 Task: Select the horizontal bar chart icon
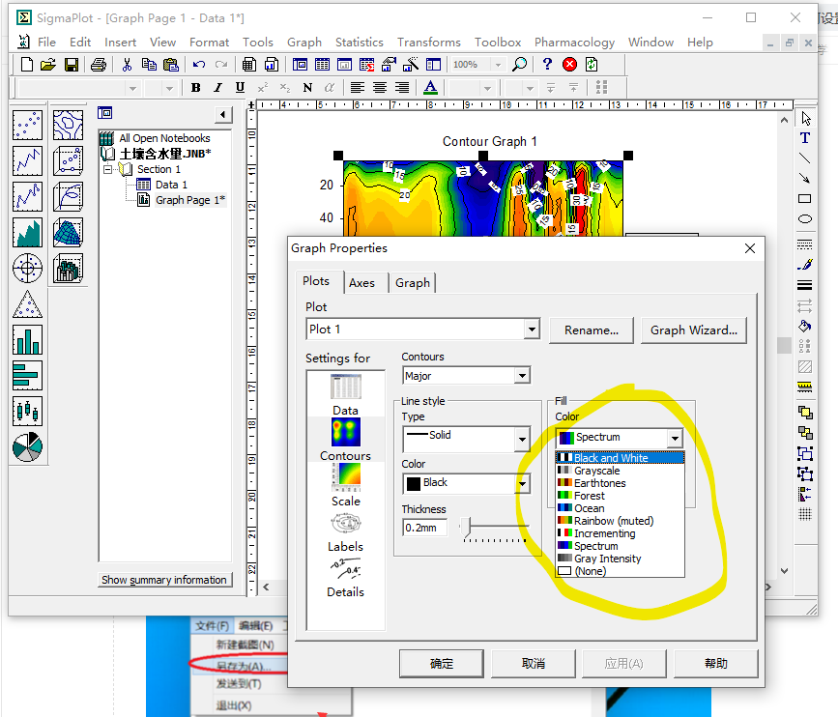27,375
